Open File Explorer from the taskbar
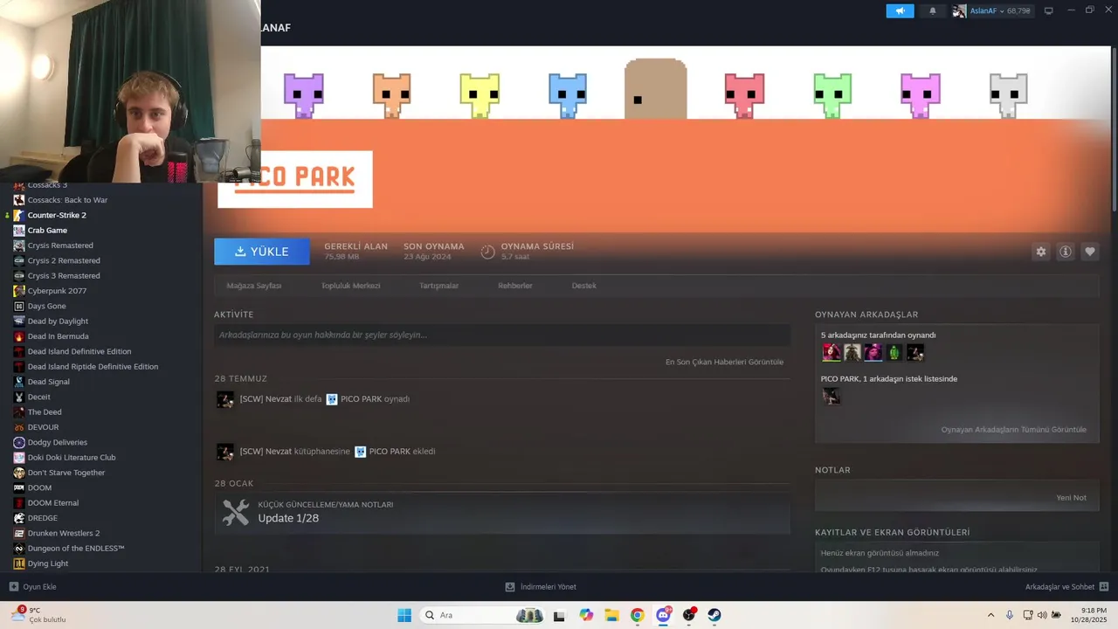 click(x=611, y=615)
